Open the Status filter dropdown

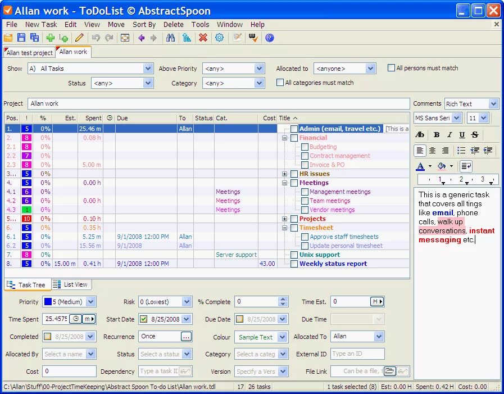148,83
